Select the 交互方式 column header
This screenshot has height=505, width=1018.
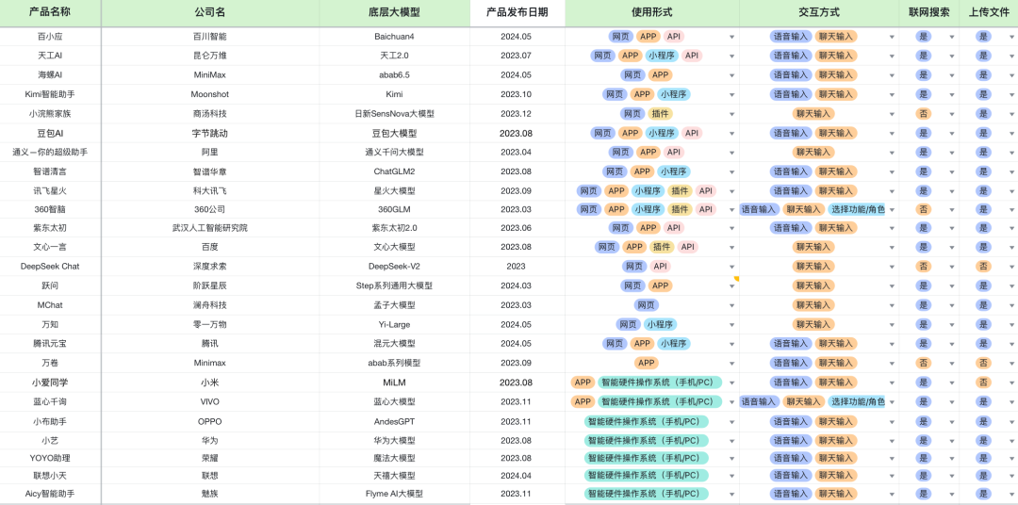coord(819,12)
